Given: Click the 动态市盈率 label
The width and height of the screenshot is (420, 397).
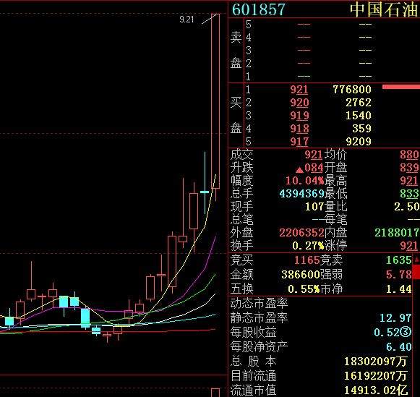Looking at the screenshot, I should click(259, 304).
